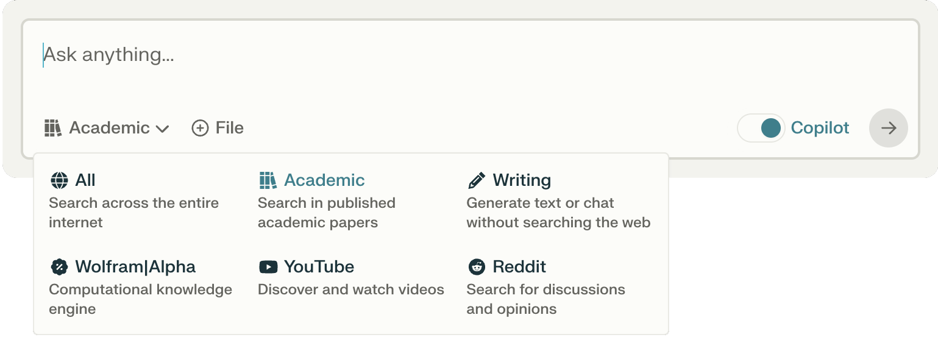Viewport: 938px width, 337px height.
Task: Select All to search the entire internet
Action: click(x=134, y=201)
